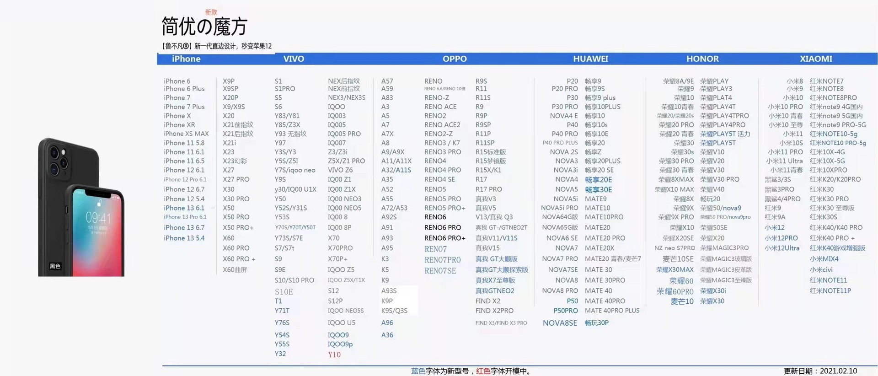Select the "RENO3 / K7" entry
Viewport: 878px width, 376px height.
click(x=442, y=143)
